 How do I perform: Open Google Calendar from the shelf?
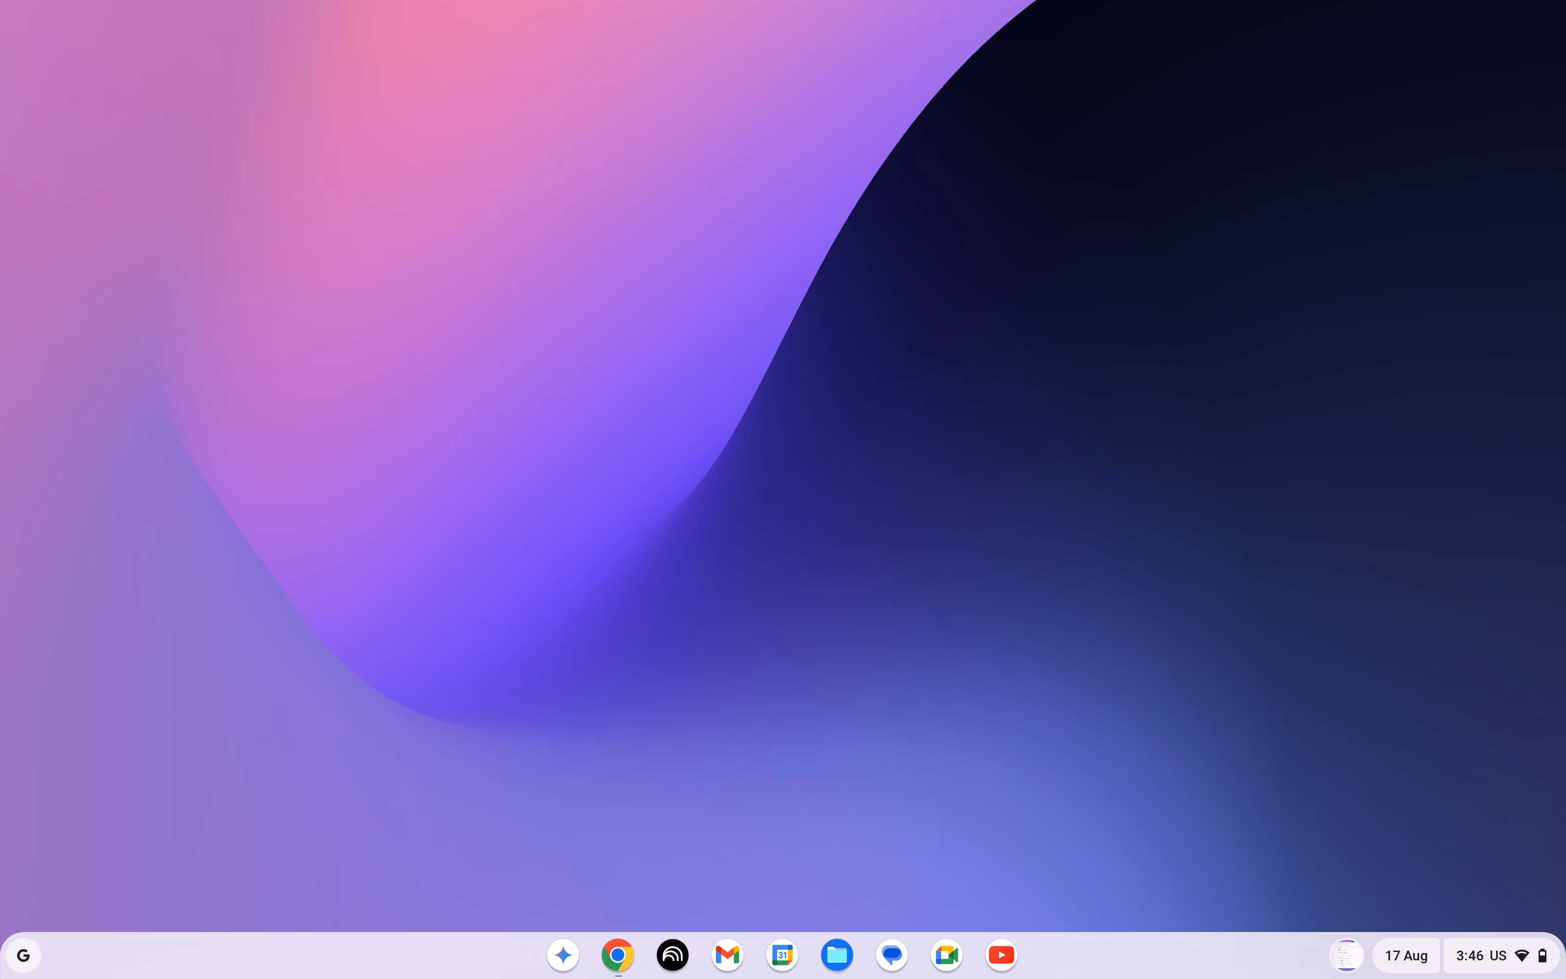(x=783, y=955)
